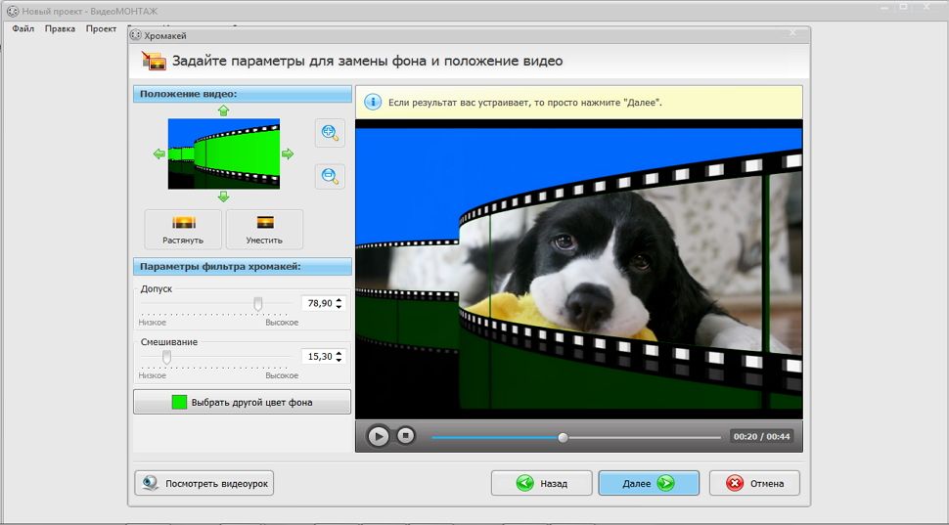Choose another background color button
This screenshot has width=949, height=525.
(x=242, y=402)
